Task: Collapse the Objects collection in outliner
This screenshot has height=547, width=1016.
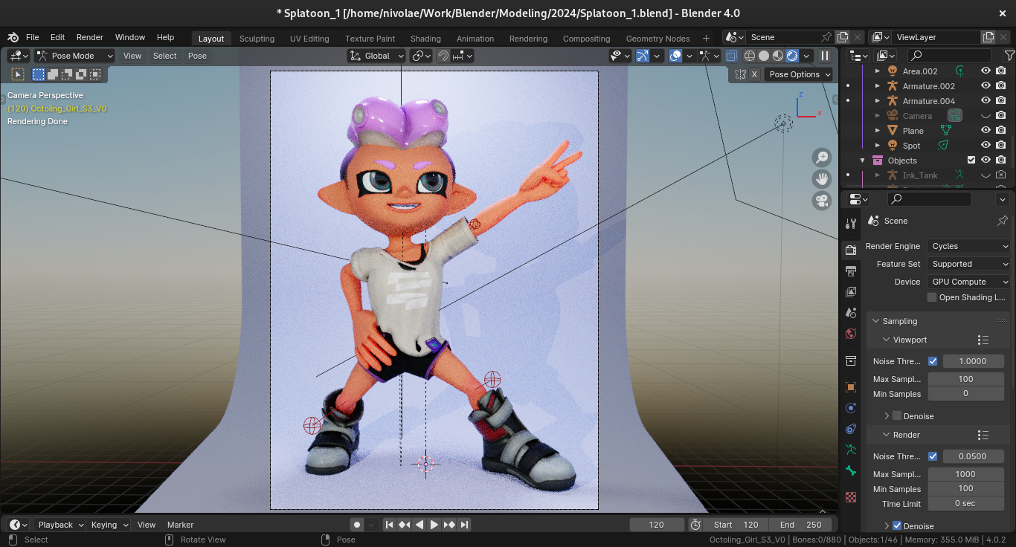Action: pyautogui.click(x=863, y=161)
